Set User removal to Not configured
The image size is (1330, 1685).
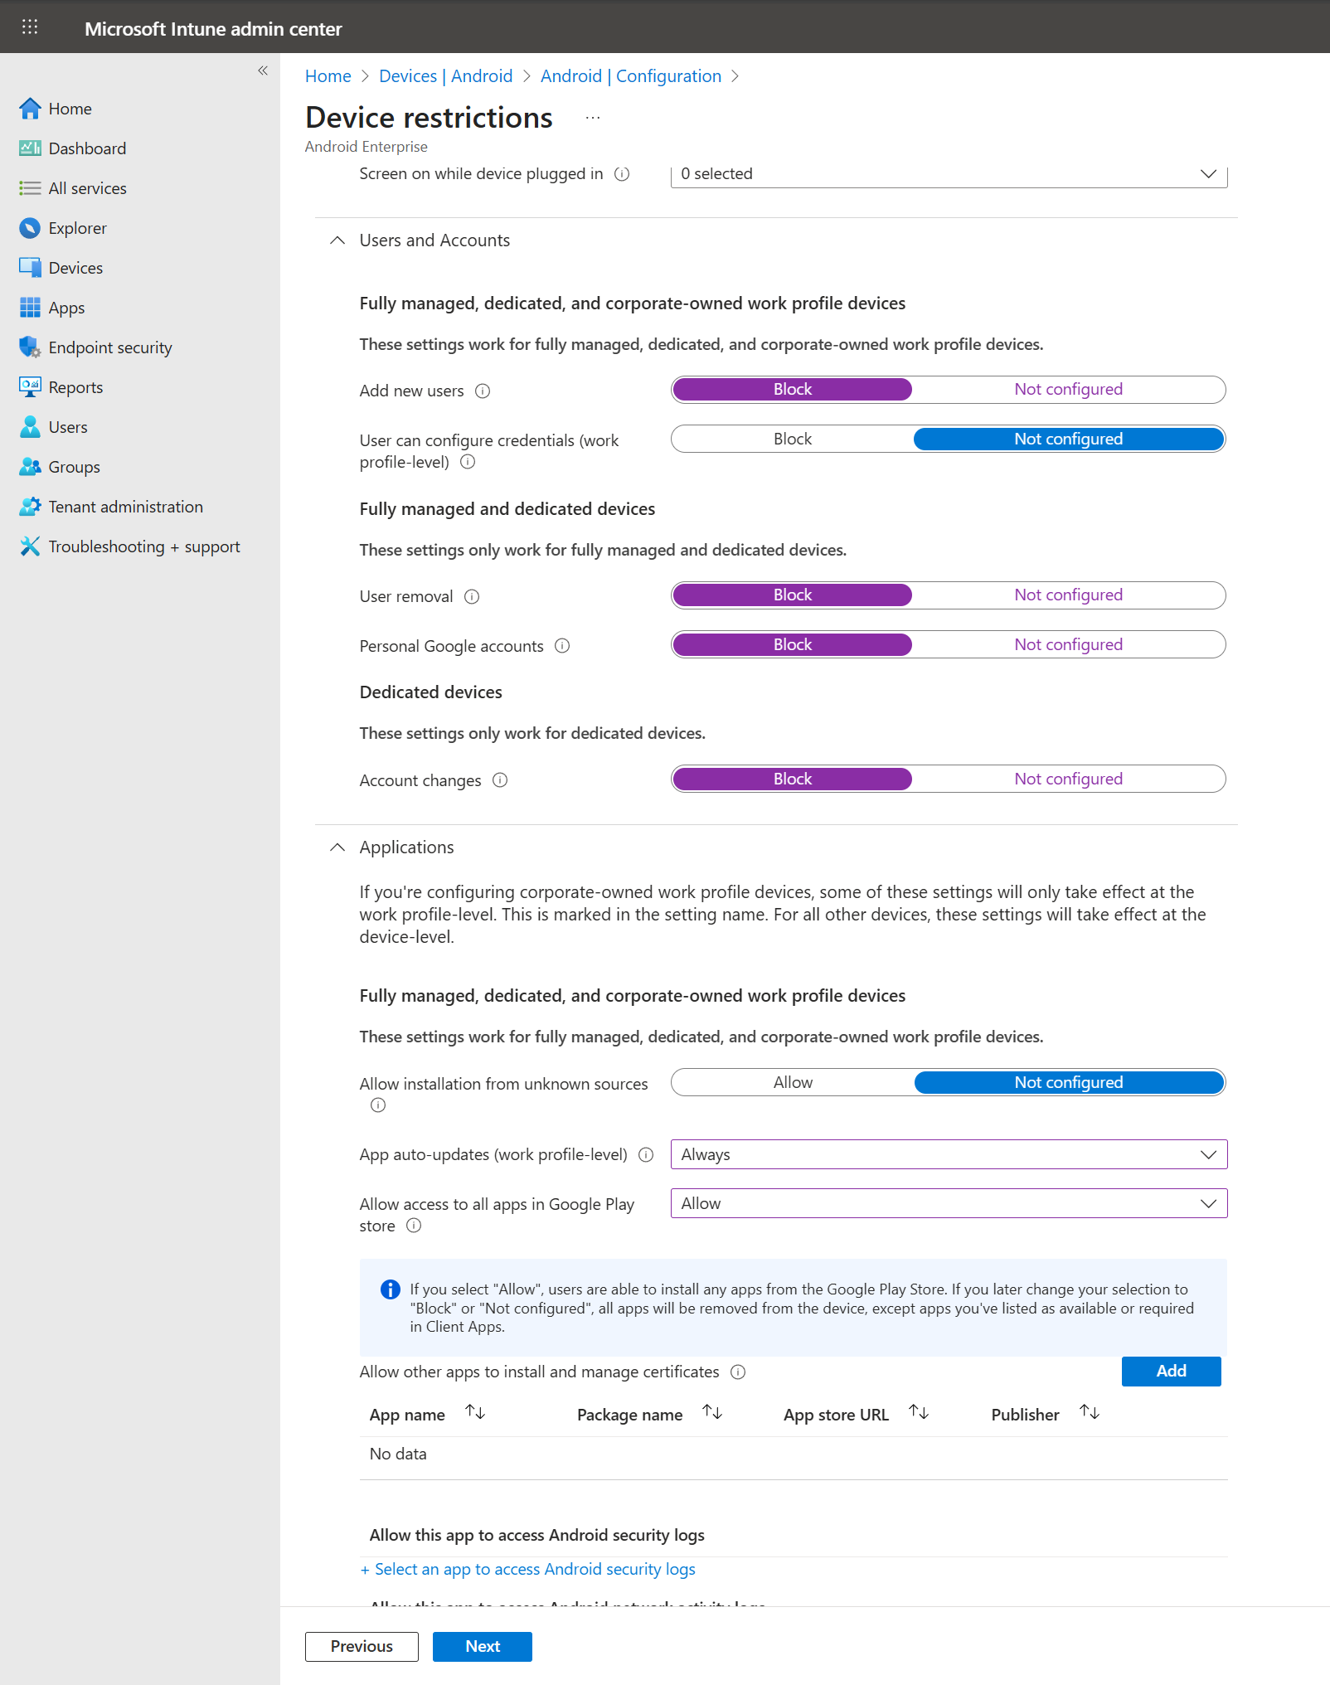1068,595
